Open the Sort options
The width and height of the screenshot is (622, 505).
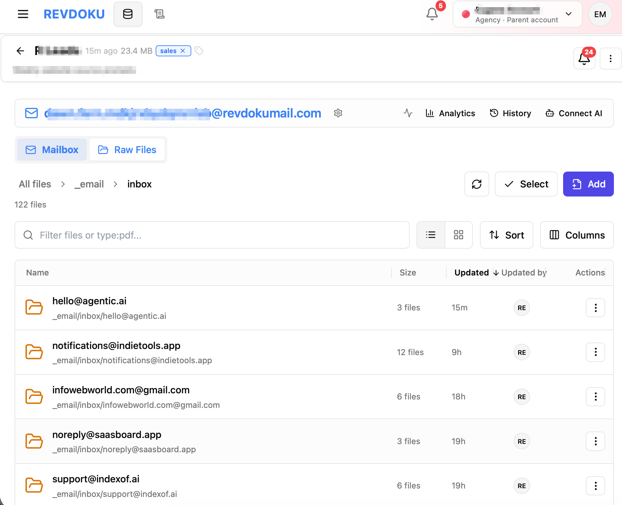click(506, 235)
